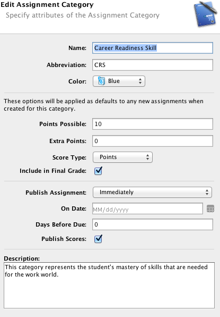The image size is (220, 317).
Task: Click the Abbreviation field containing CRS
Action: 153,65
